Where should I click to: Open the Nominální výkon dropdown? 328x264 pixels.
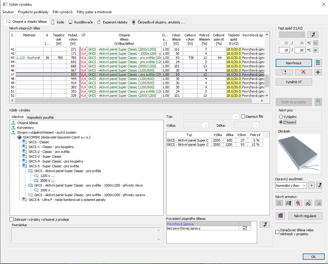(x=291, y=185)
